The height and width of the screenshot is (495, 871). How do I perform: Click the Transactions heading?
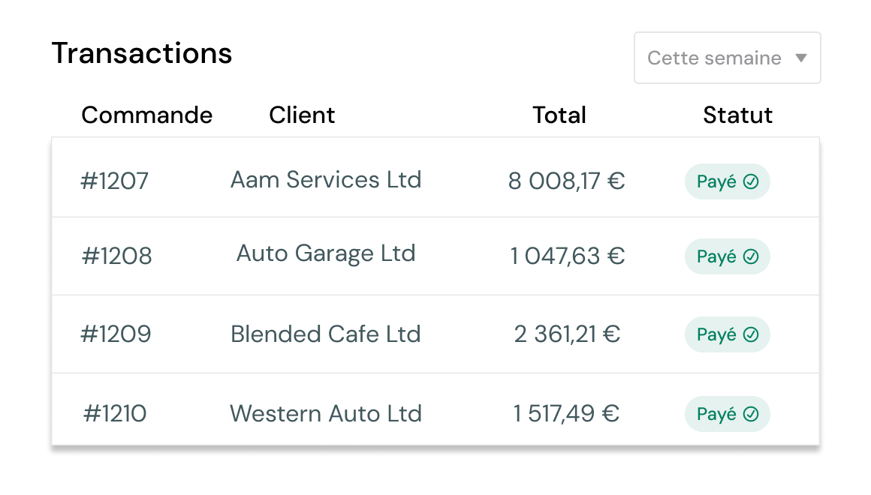point(142,53)
